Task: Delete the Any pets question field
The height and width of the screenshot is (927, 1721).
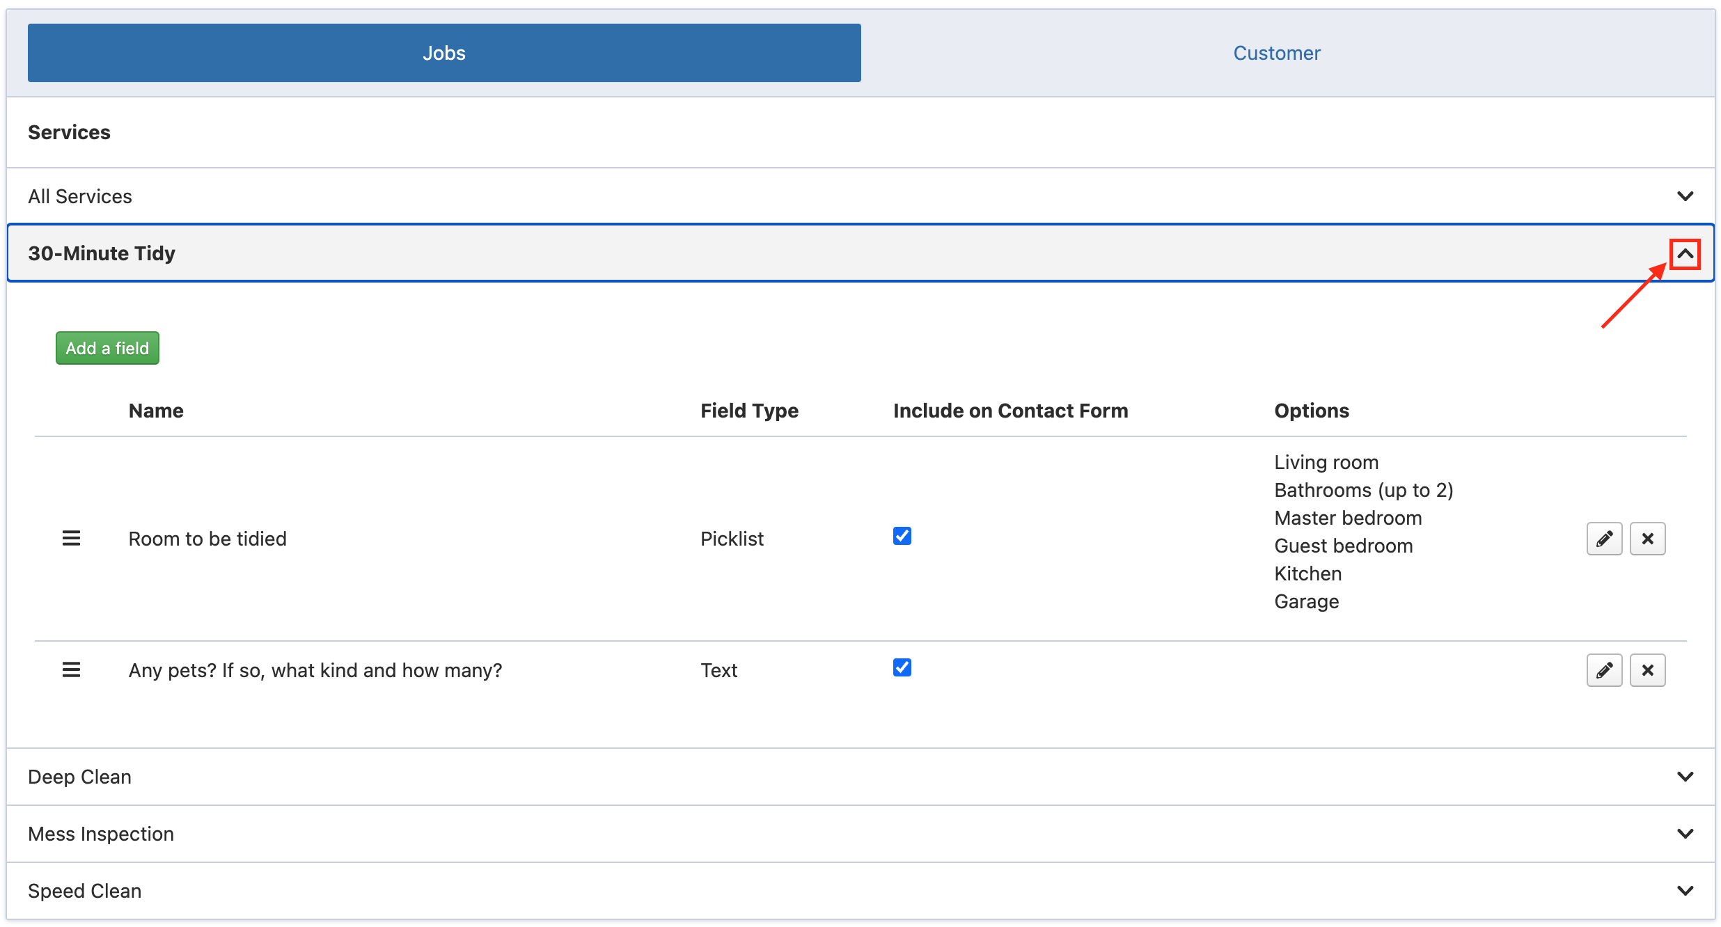Action: (1647, 670)
